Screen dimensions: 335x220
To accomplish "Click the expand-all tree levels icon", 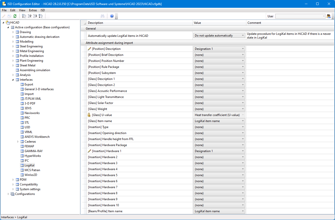I will pyautogui.click(x=41, y=16).
